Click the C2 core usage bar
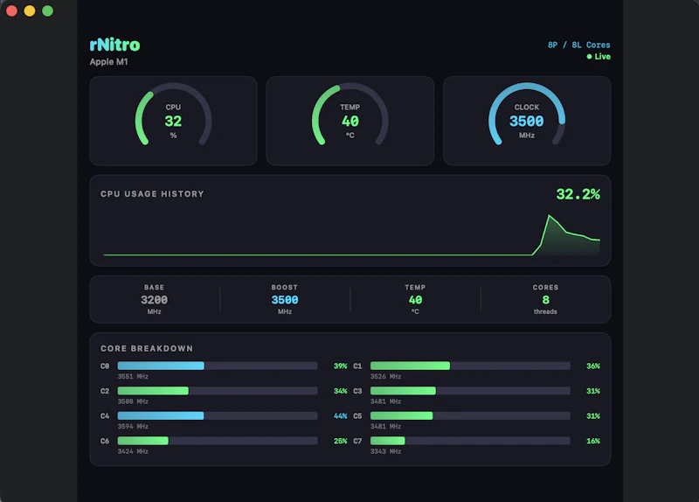The width and height of the screenshot is (699, 502). click(218, 391)
